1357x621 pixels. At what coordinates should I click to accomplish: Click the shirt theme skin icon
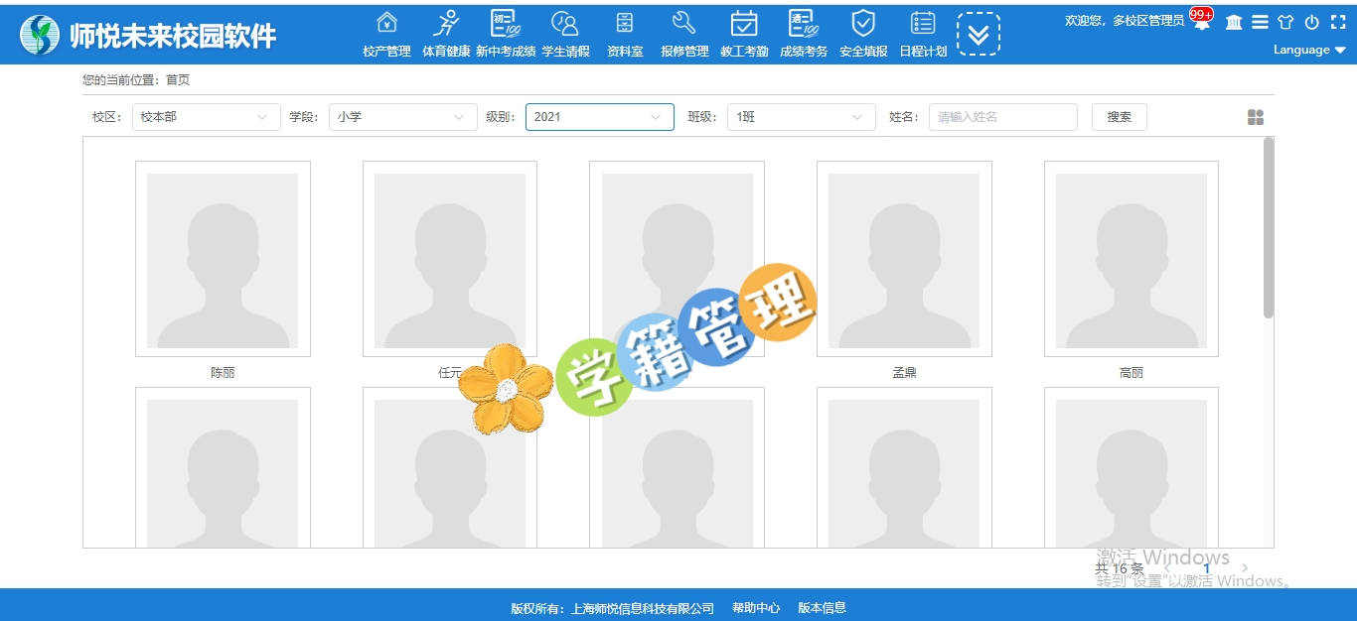(1285, 22)
